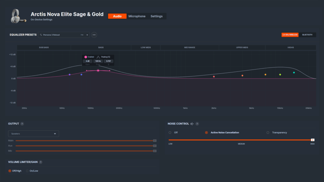
Task: Open the Persona 3 Reload preset dropdown
Action: click(64, 35)
